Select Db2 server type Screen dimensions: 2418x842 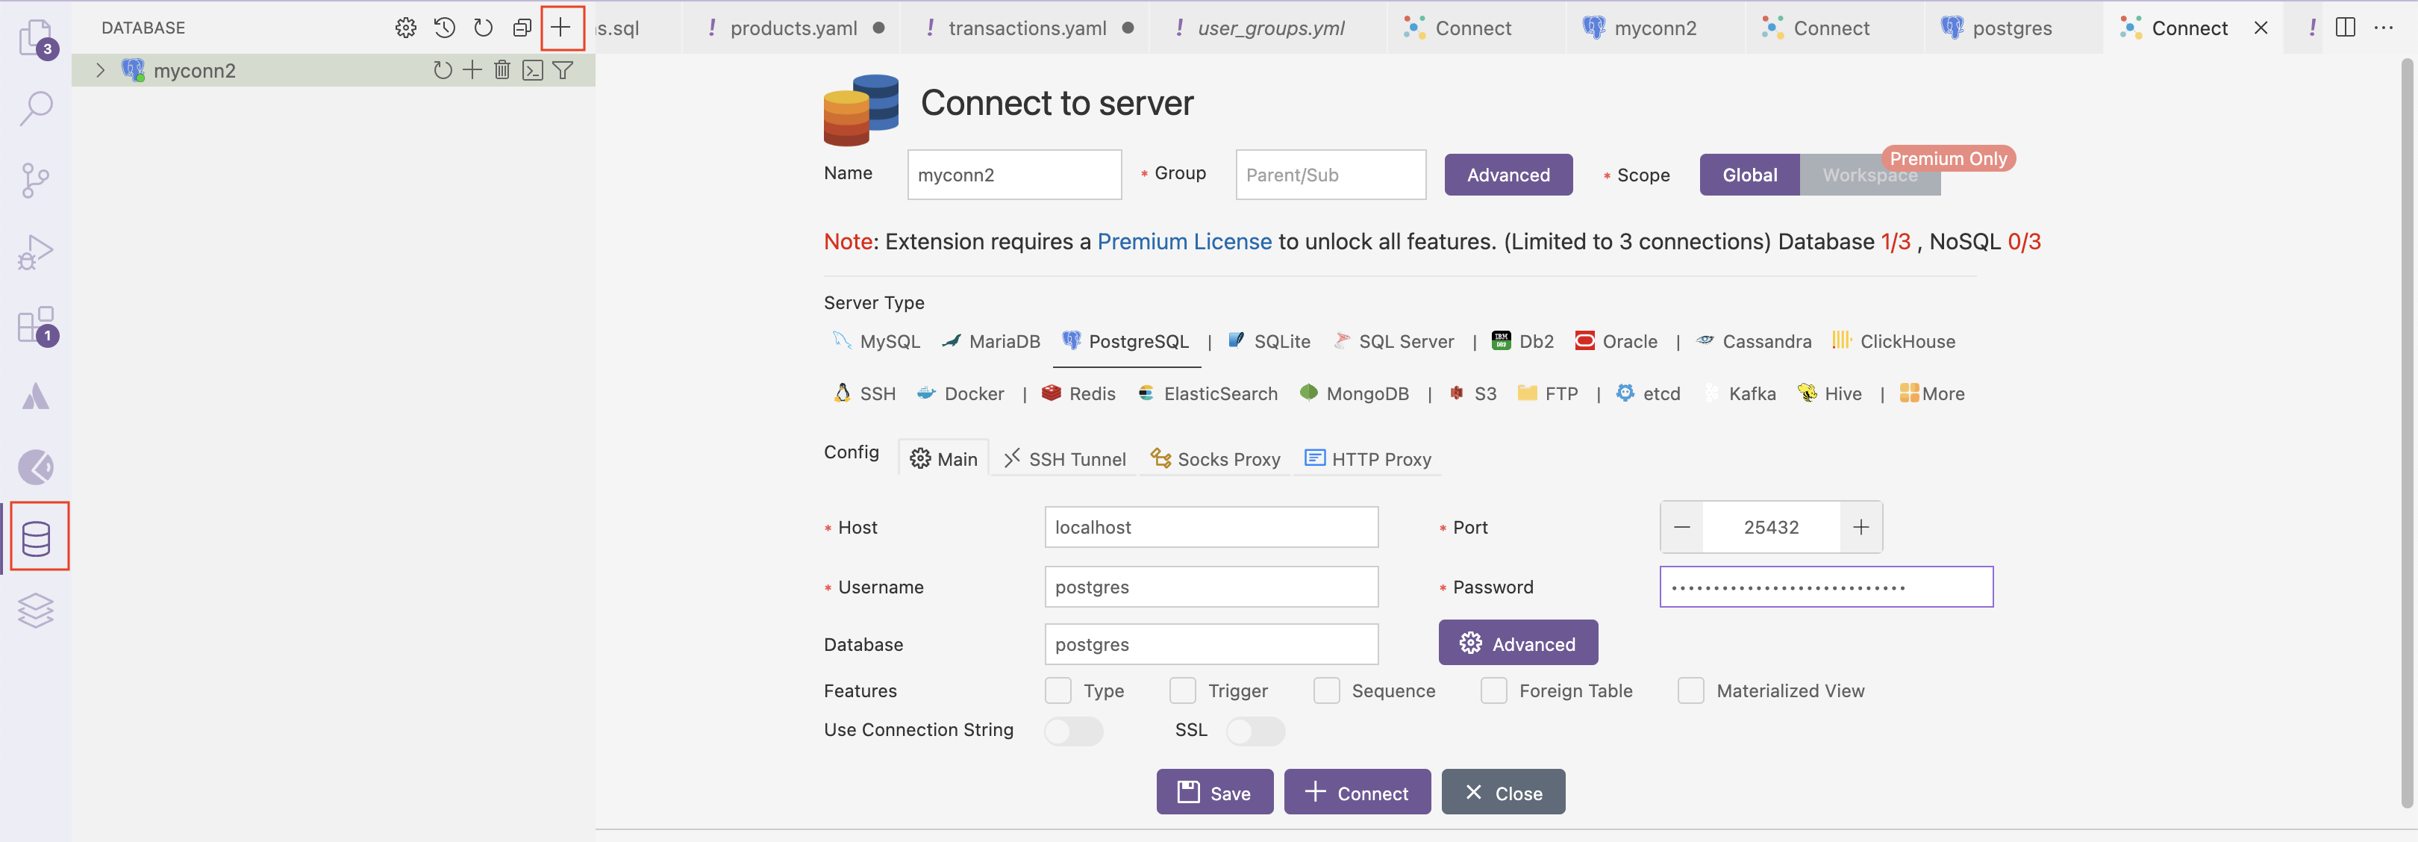tap(1522, 340)
